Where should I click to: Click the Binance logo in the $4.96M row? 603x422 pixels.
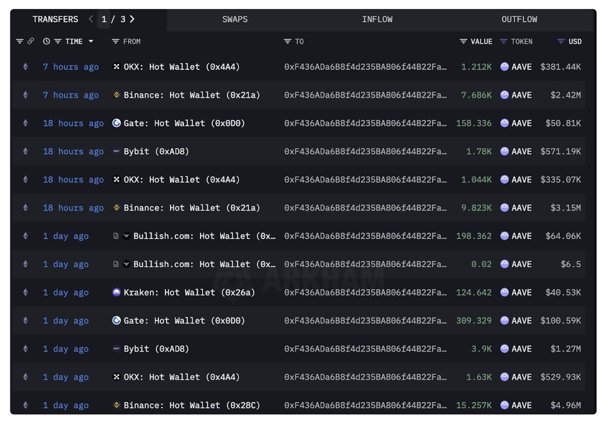pos(117,405)
